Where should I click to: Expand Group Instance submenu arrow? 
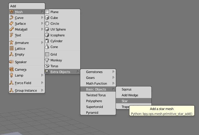pos(42,90)
